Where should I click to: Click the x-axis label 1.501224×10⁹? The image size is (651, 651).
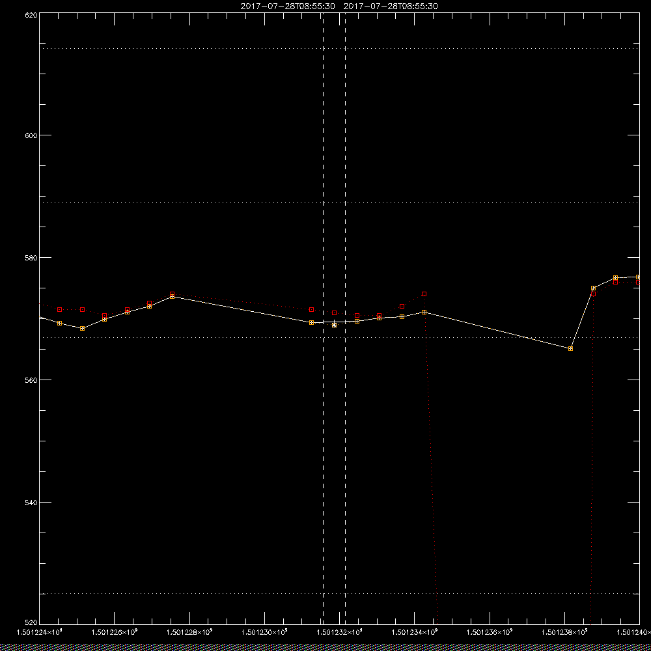click(x=39, y=632)
